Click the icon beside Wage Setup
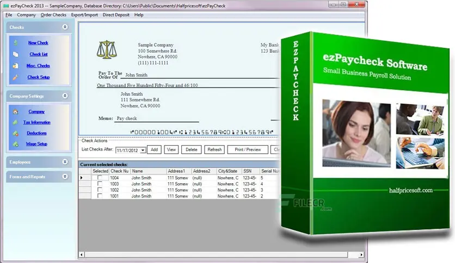 [15, 144]
